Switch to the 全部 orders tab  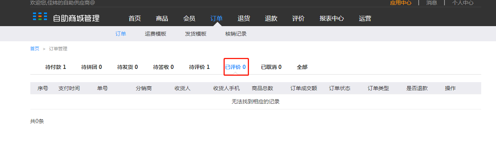(302, 67)
